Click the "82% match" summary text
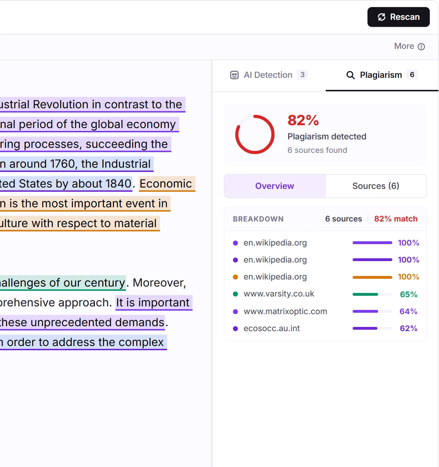This screenshot has width=439, height=467. 396,219
